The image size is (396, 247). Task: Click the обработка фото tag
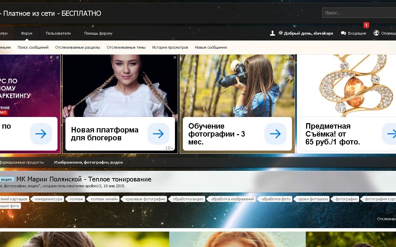point(276,199)
